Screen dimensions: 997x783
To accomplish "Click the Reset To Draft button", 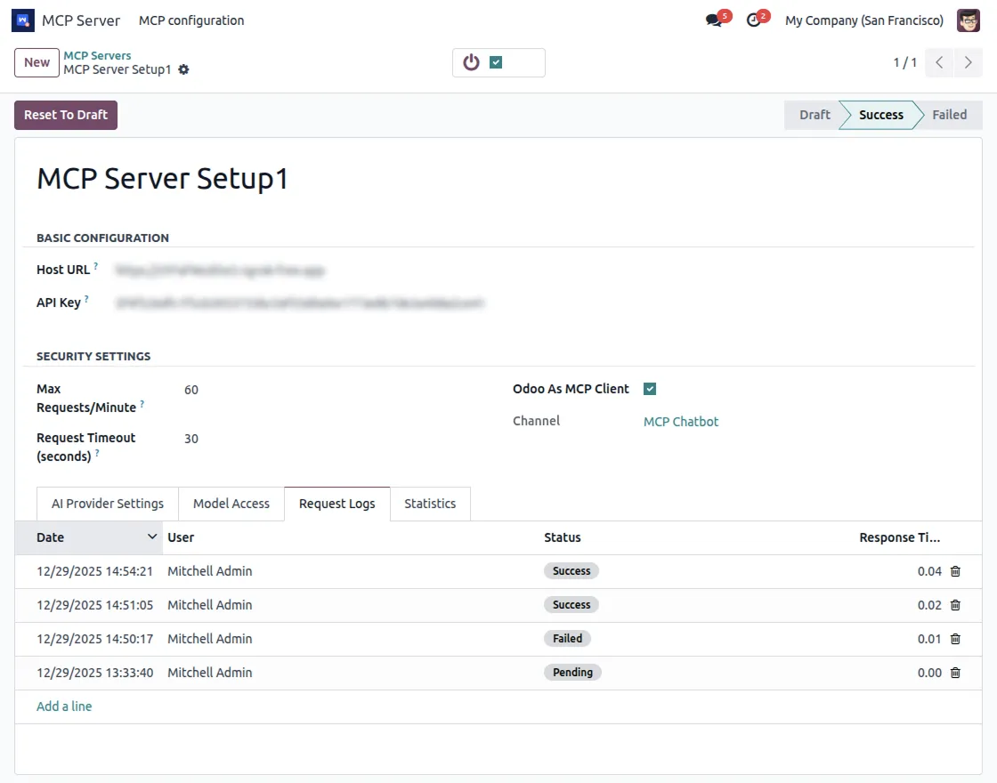I will point(65,115).
